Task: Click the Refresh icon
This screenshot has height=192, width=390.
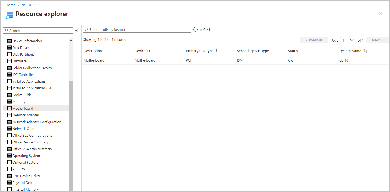Action: [x=196, y=30]
